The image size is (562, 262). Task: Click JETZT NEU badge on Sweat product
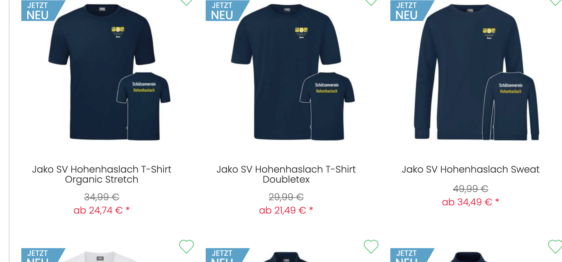(412, 11)
